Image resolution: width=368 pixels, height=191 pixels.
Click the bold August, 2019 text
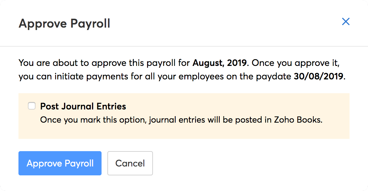point(219,63)
